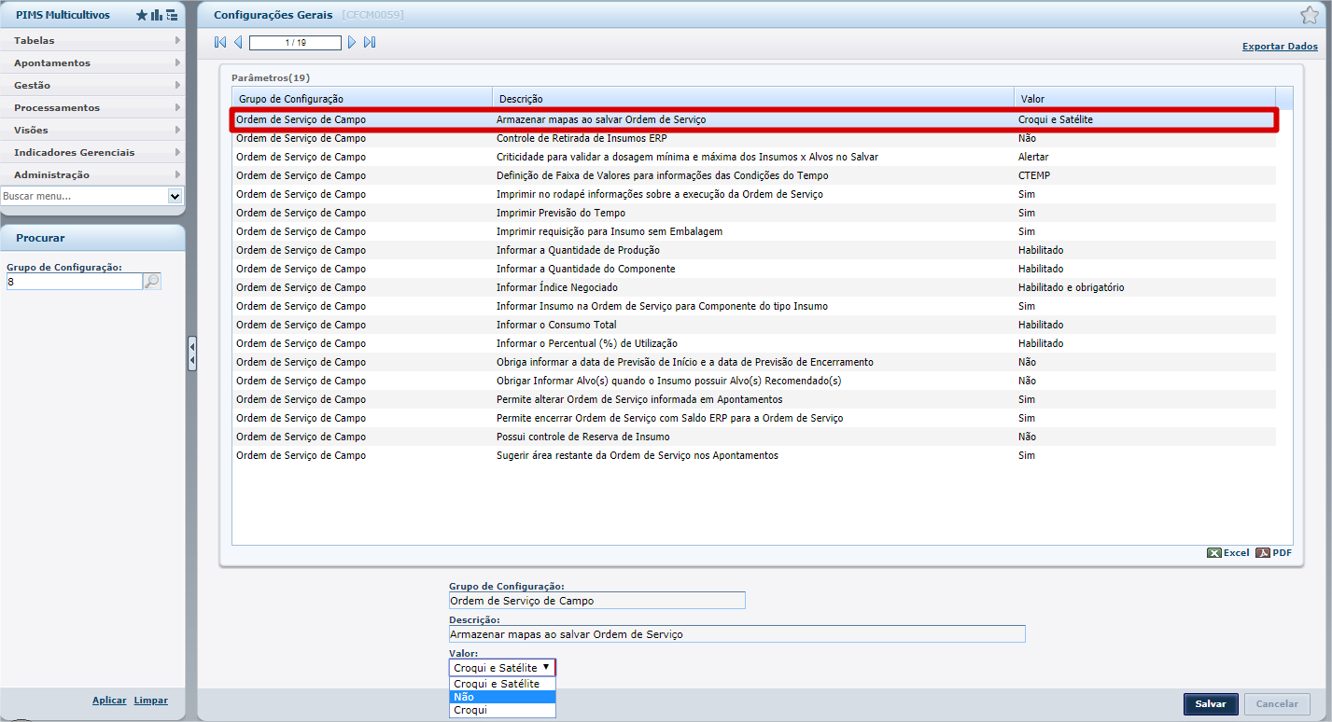Click the Descrição text field below table
The height and width of the screenshot is (722, 1332).
(736, 634)
